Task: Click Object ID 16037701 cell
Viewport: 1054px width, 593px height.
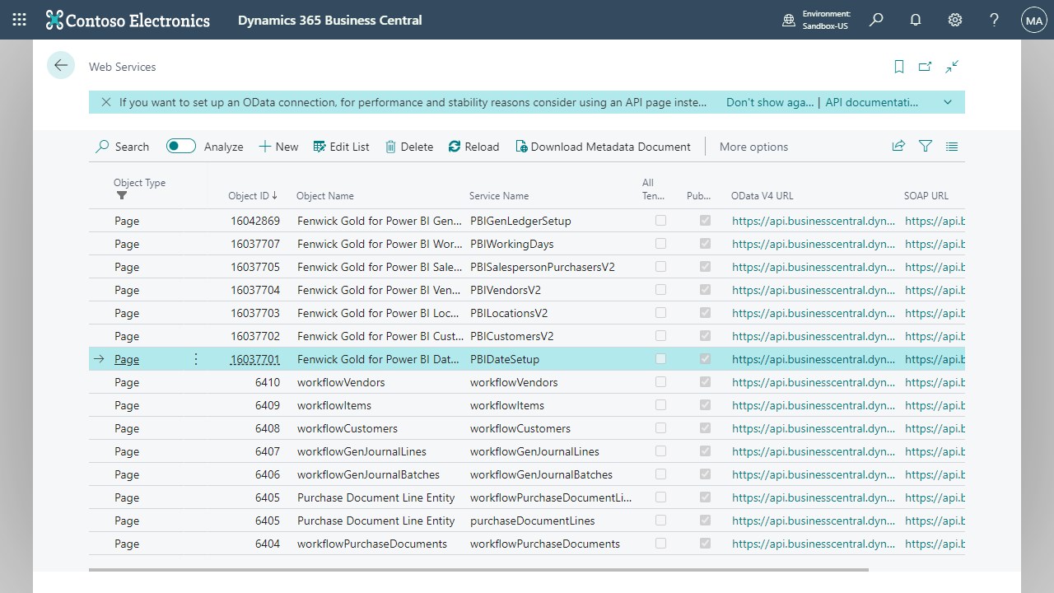Action: (255, 359)
